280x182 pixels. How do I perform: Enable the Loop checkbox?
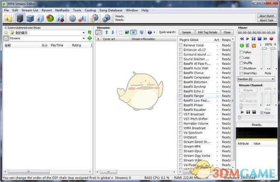point(241,58)
